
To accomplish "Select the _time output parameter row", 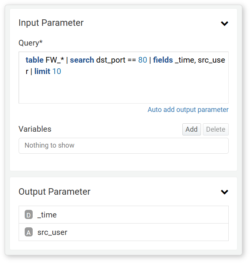I will click(123, 214).
